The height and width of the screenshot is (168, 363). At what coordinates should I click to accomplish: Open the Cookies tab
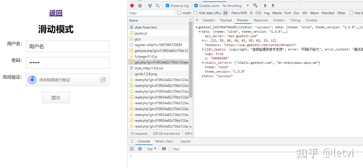click(x=311, y=20)
